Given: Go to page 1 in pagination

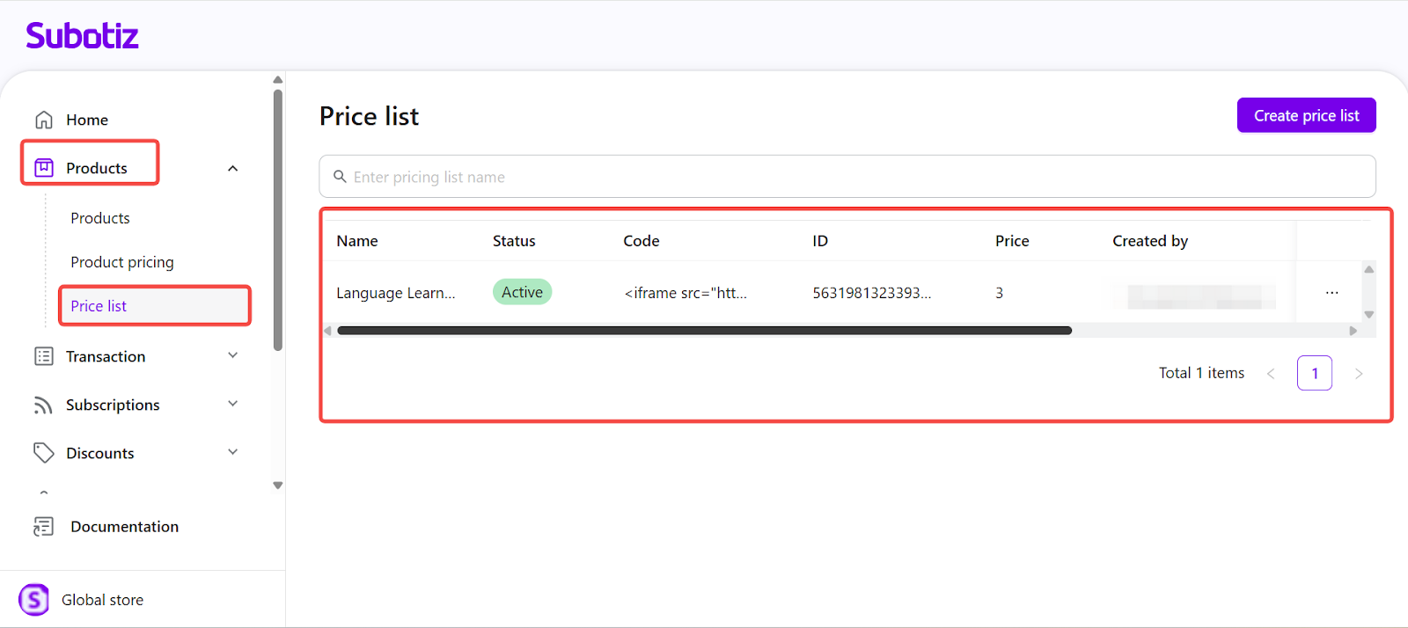Looking at the screenshot, I should point(1314,373).
